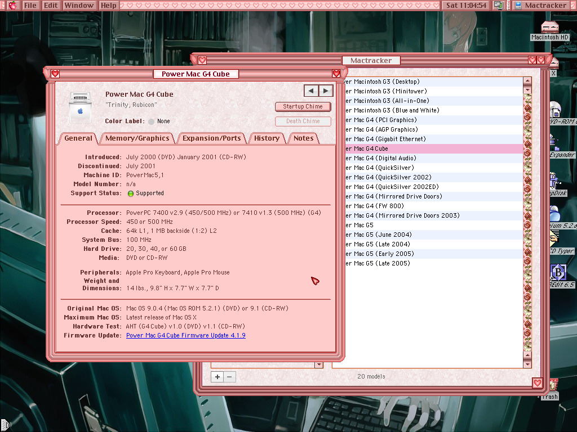Click the green Supported status indicator
Screen dimensions: 577x432
point(131,193)
